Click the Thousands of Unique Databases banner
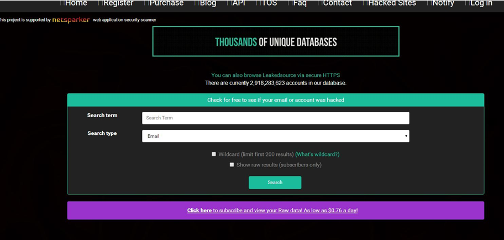 coord(275,41)
